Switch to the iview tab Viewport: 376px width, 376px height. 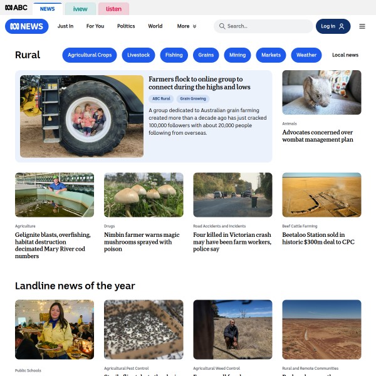point(80,9)
